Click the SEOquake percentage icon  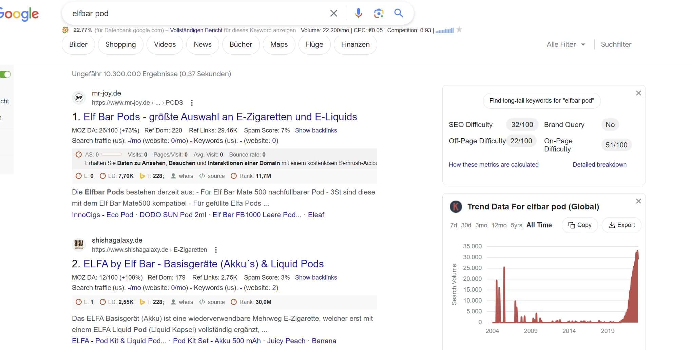[65, 30]
